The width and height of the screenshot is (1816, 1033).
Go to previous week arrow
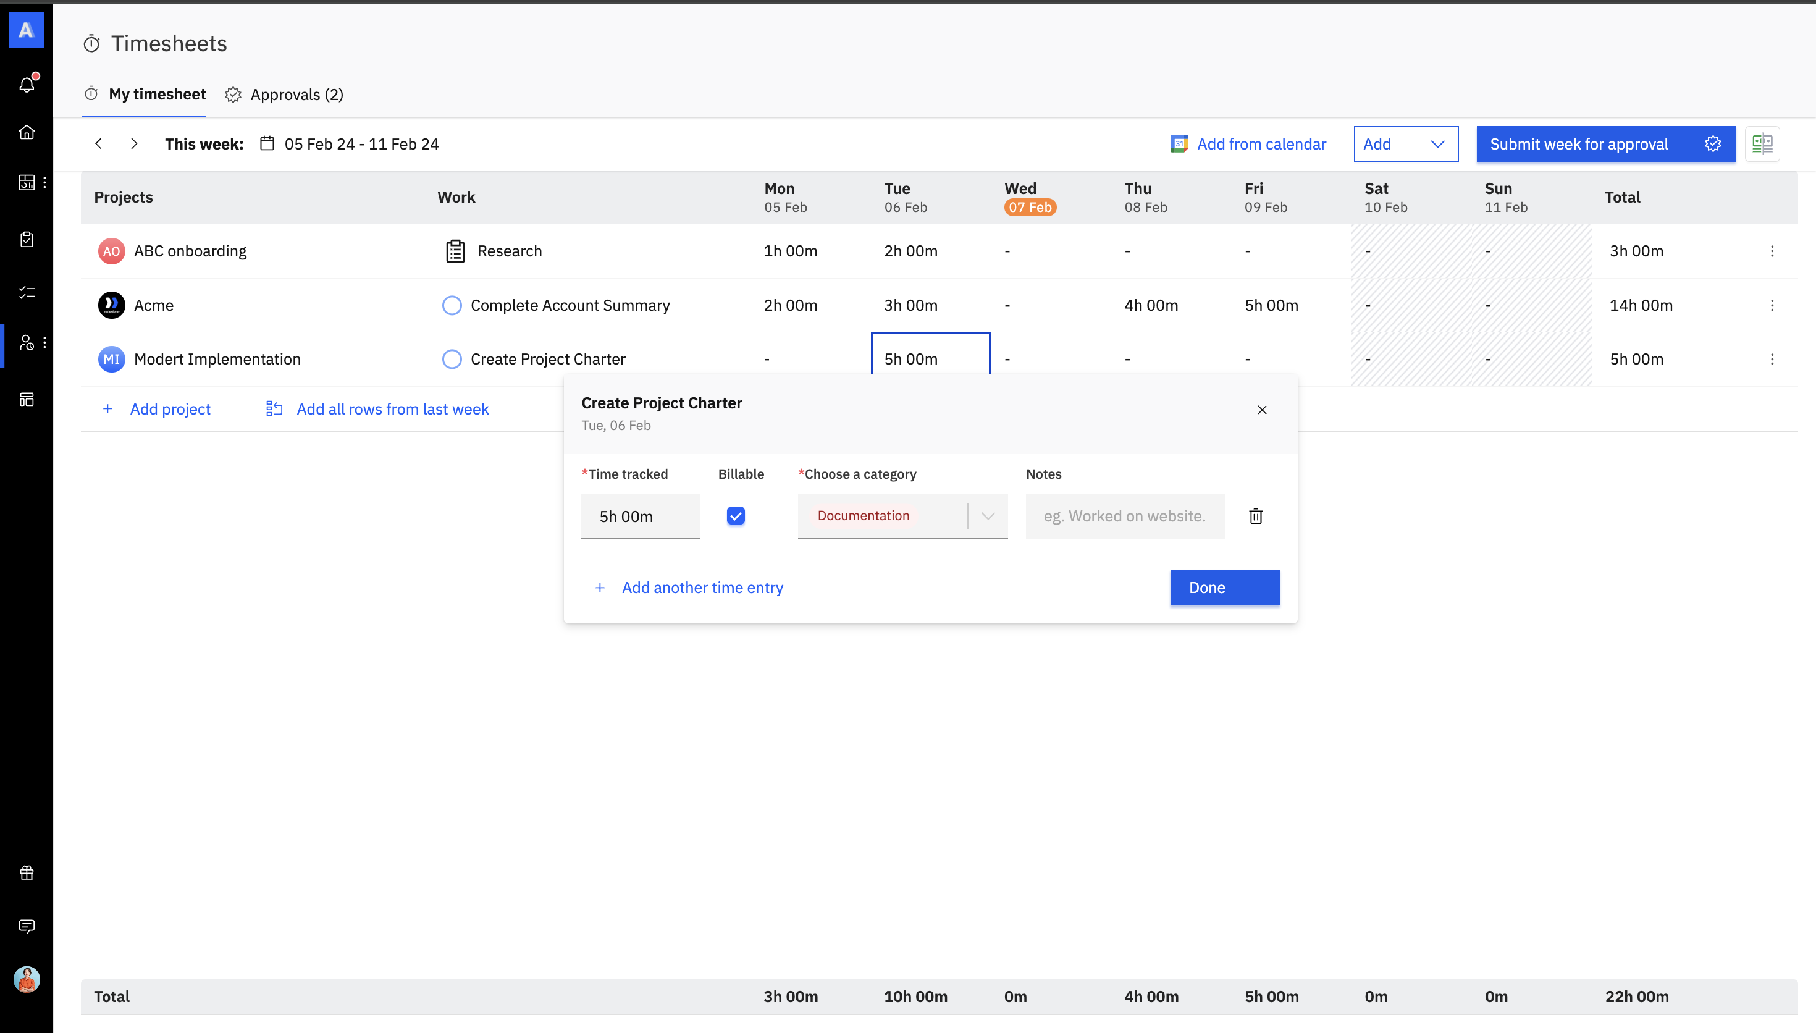click(99, 144)
